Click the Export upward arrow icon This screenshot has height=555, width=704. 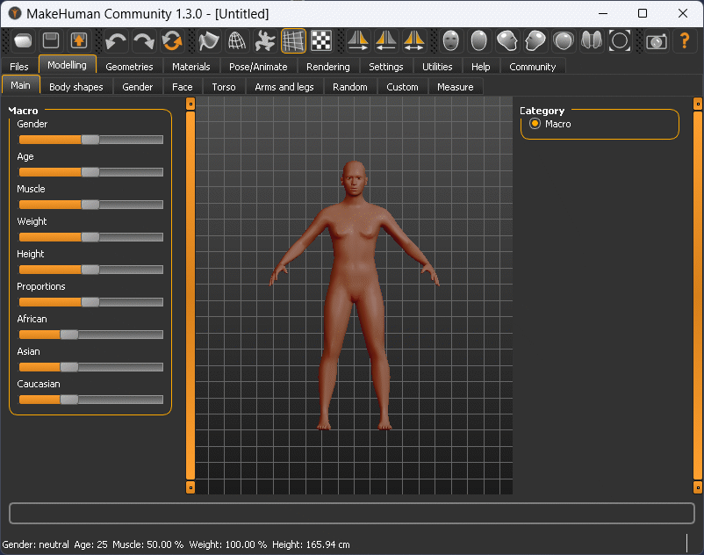tap(79, 41)
